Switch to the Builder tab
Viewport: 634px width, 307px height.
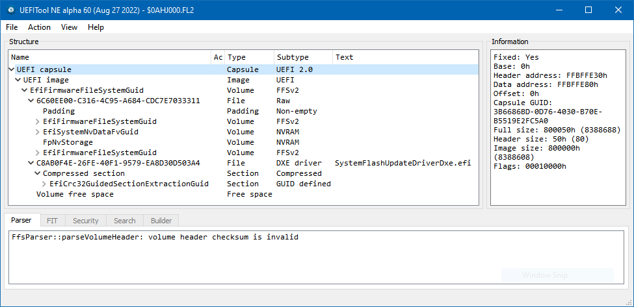(161, 221)
